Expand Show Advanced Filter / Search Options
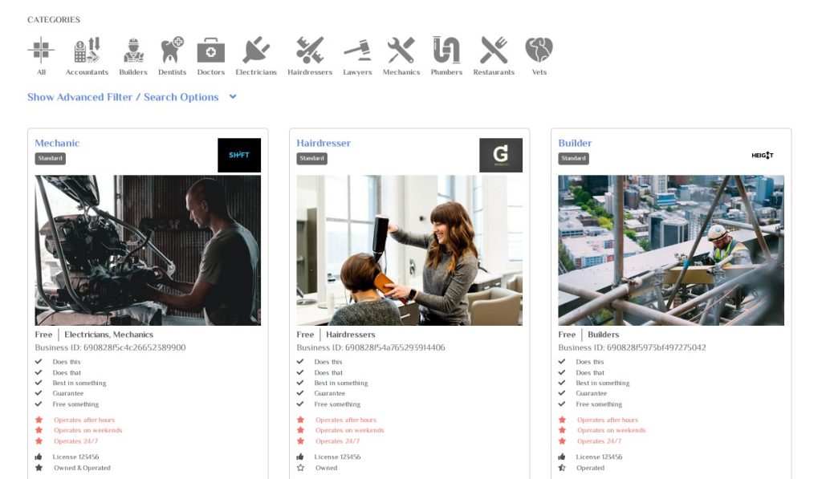The image size is (822, 479). click(123, 97)
